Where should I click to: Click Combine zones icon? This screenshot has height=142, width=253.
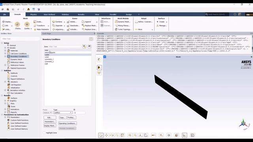54,22
